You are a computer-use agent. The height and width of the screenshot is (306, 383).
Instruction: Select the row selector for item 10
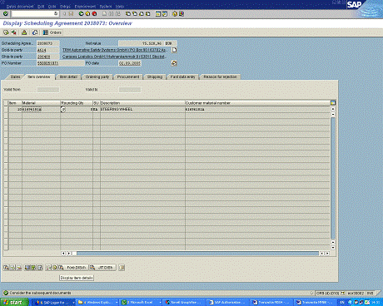pos(6,110)
